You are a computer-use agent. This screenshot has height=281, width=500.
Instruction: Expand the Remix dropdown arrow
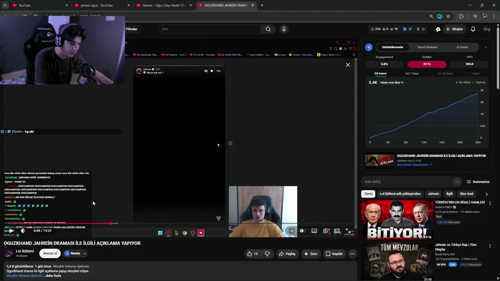click(x=84, y=253)
